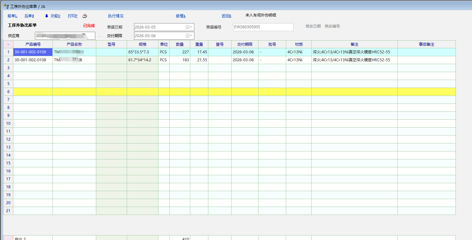Click 修改编号 link
This screenshot has height=240, width=472.
click(332, 26)
